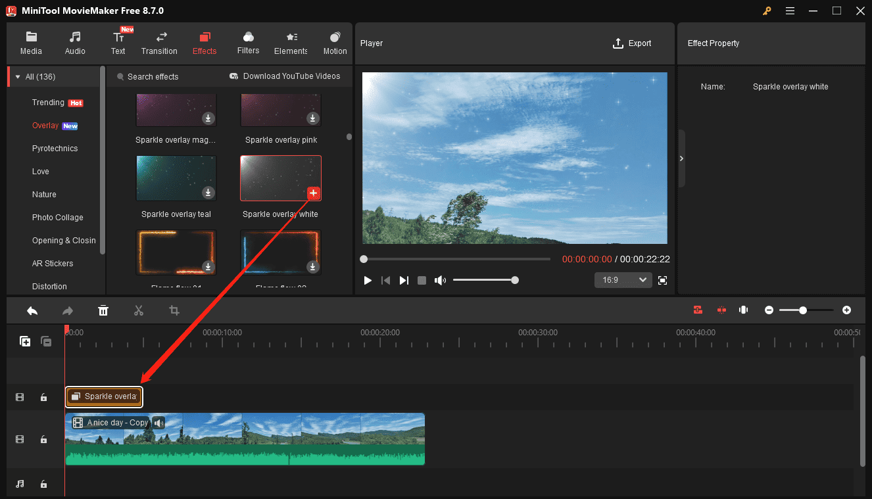Select the Crop tool
The width and height of the screenshot is (872, 499).
pyautogui.click(x=174, y=310)
